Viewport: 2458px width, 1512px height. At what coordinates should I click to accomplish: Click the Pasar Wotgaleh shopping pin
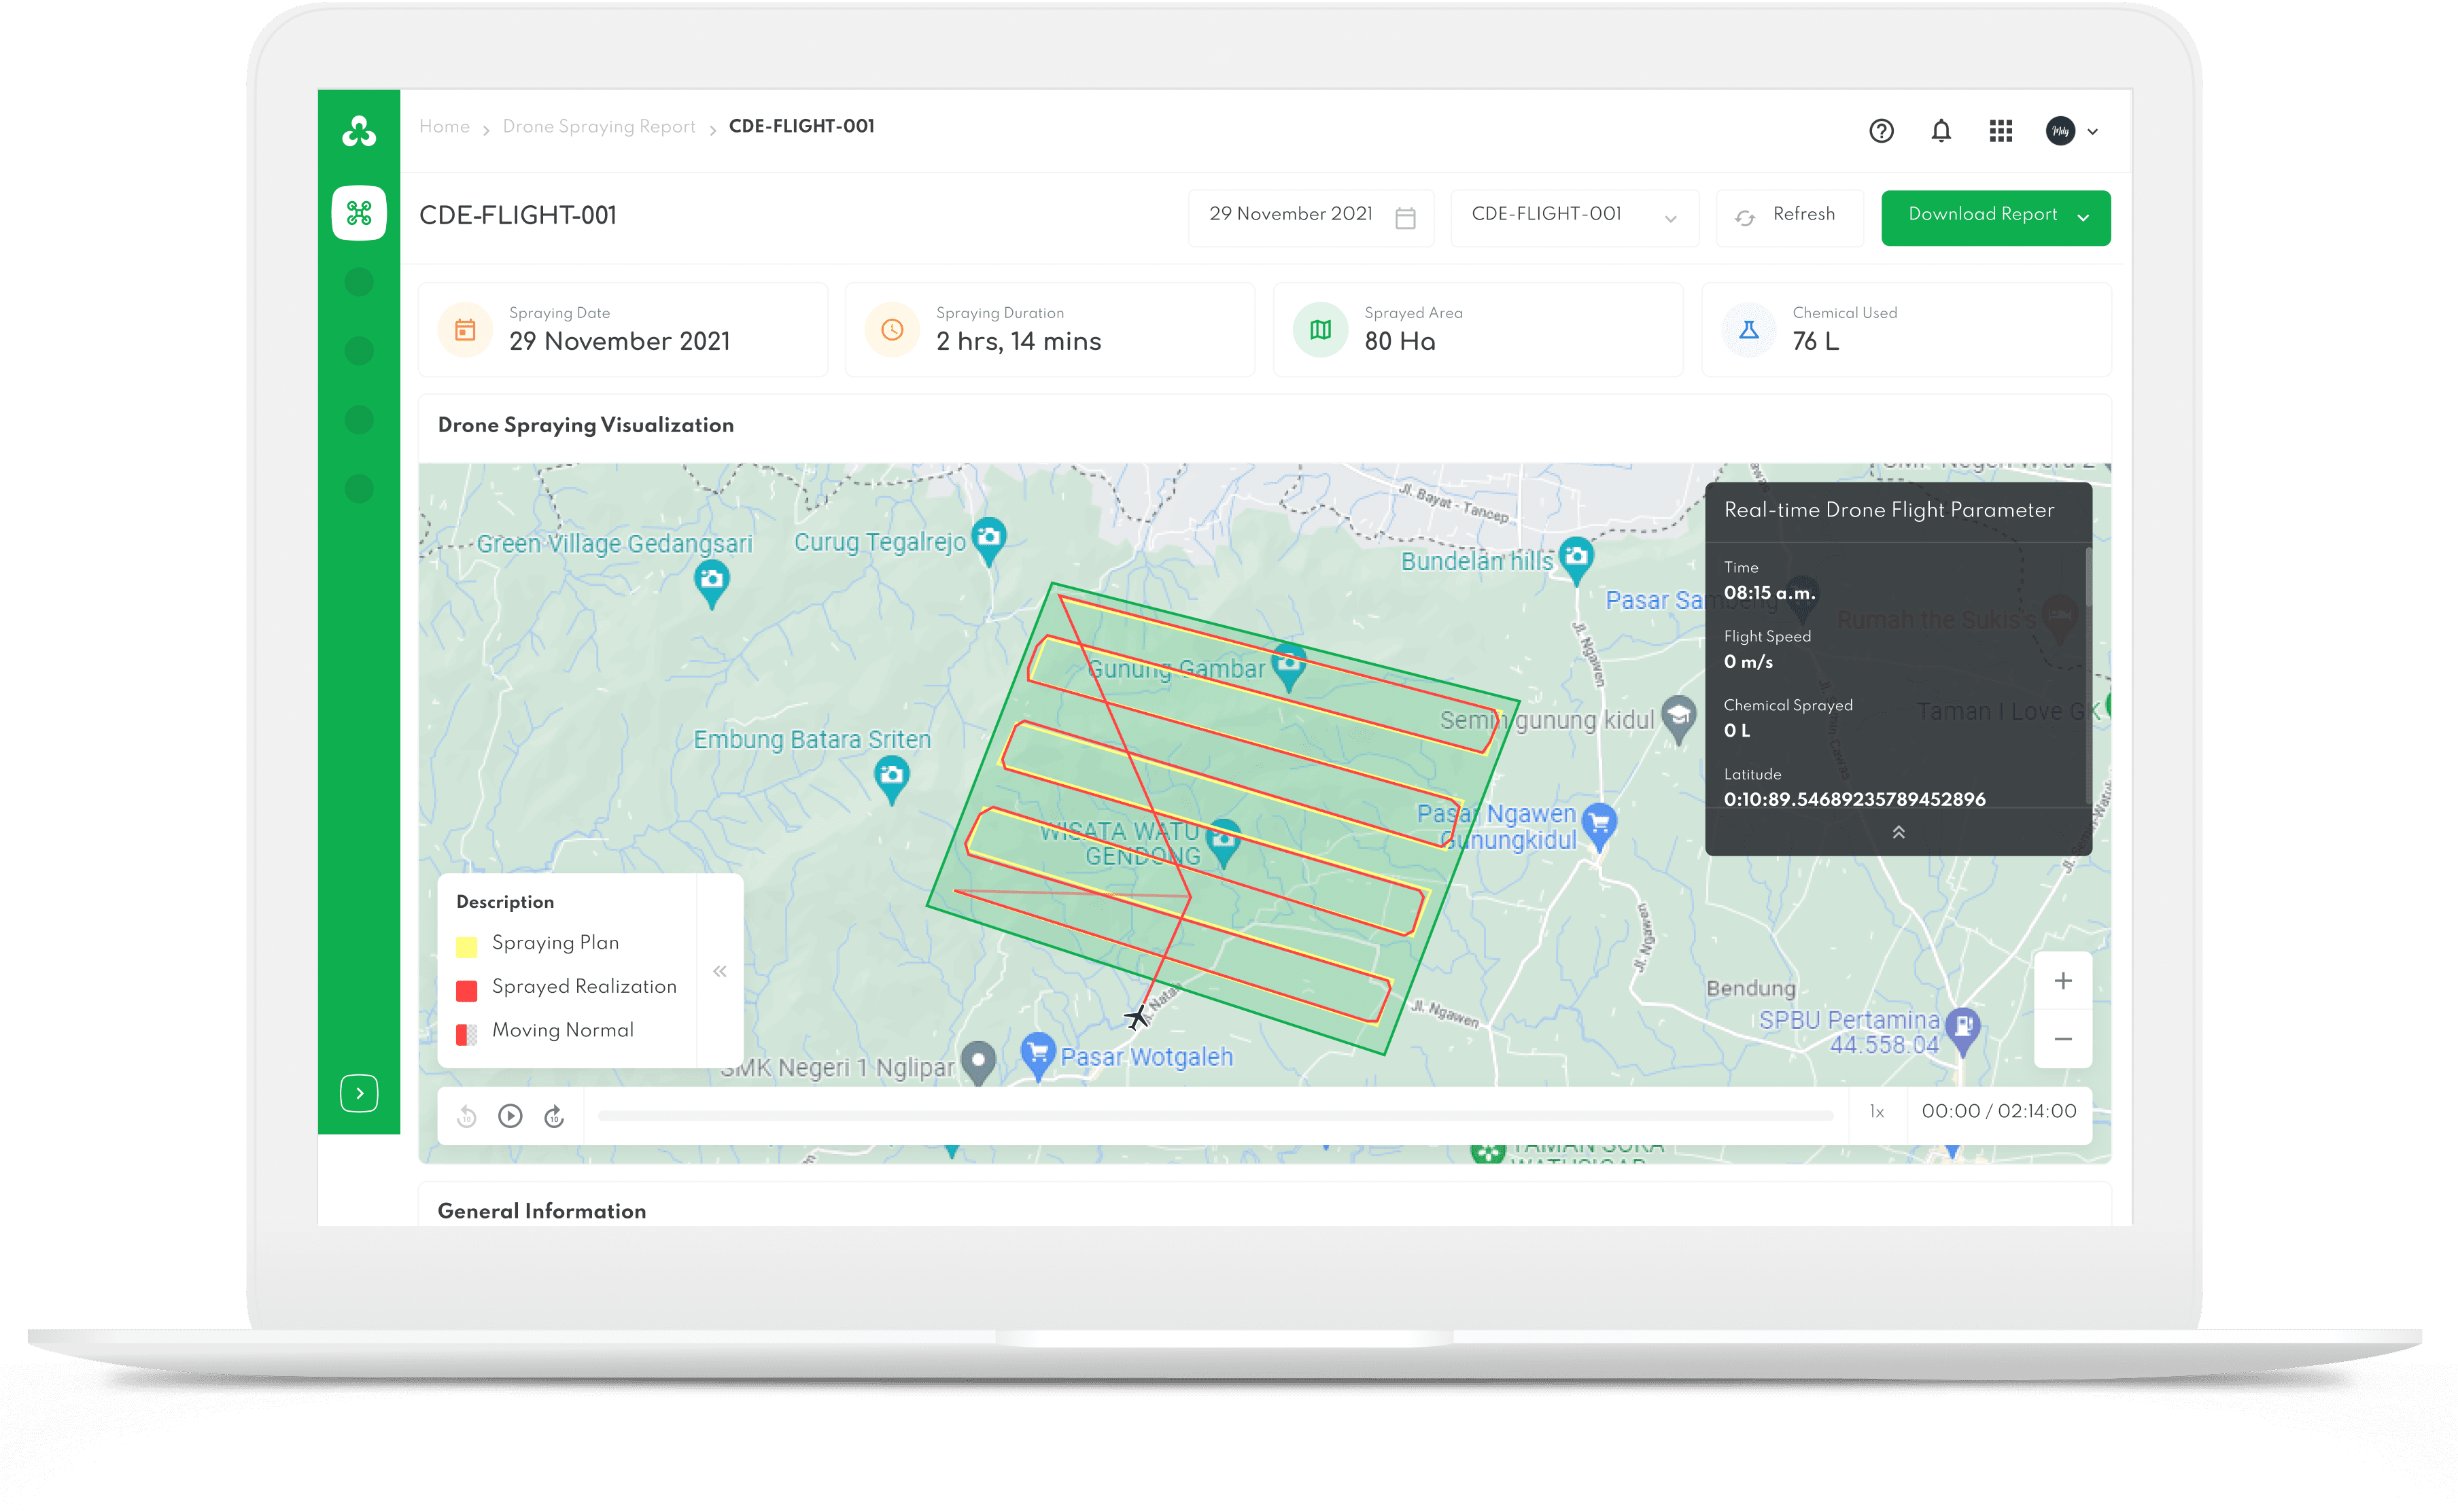point(1038,1057)
